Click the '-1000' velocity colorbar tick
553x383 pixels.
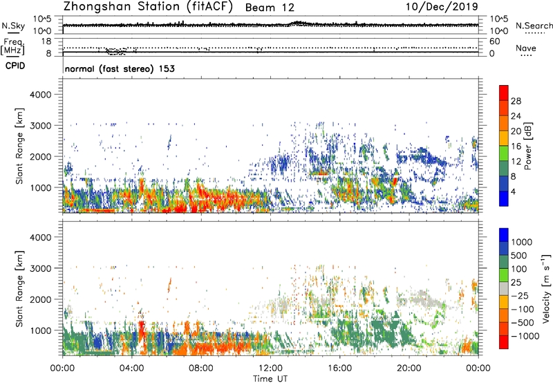pos(525,336)
